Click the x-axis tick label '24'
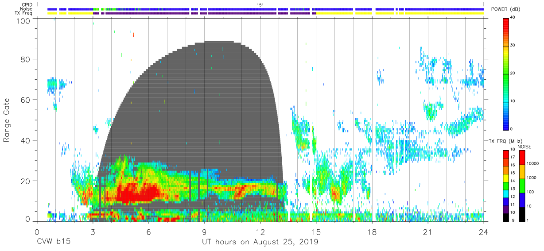 coord(484,232)
